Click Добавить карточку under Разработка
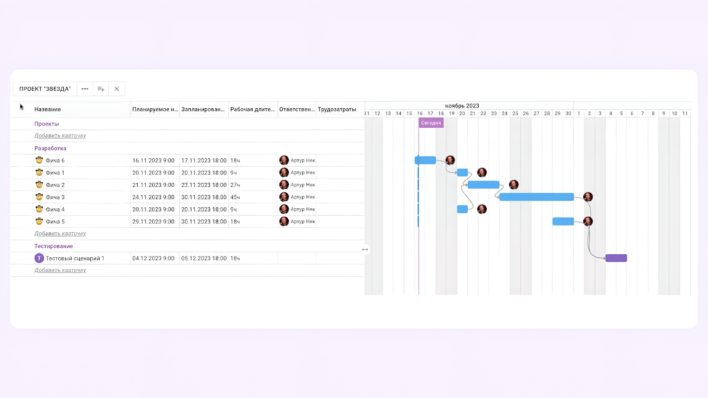 60,233
